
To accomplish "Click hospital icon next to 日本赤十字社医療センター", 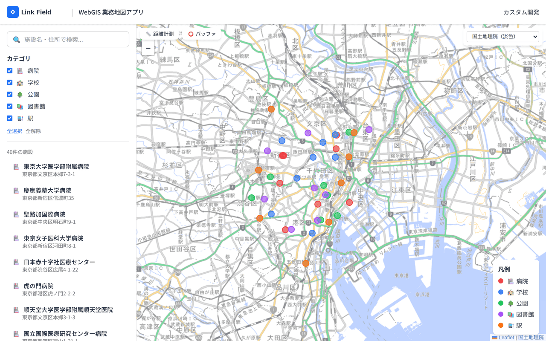I will tap(16, 262).
